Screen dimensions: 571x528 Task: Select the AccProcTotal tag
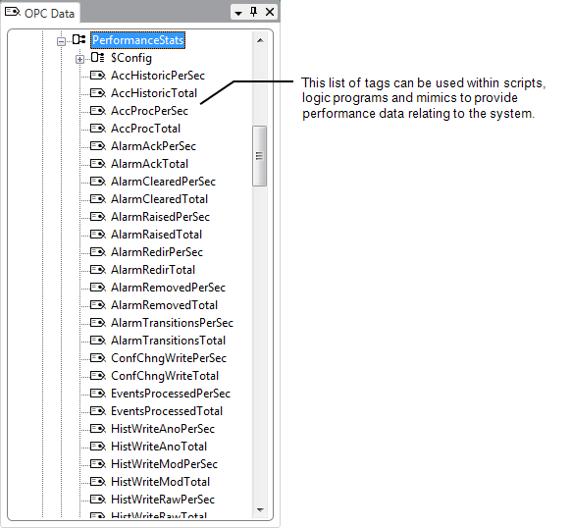145,129
